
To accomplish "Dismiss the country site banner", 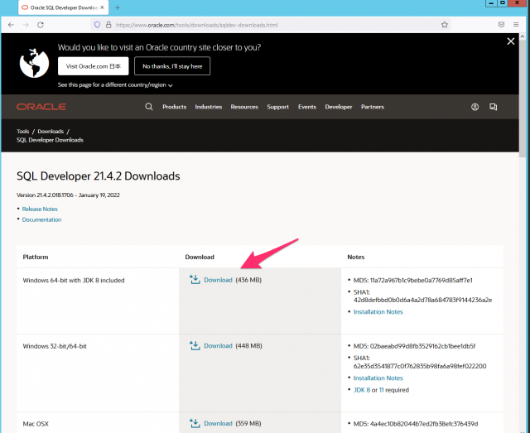I will point(511,41).
